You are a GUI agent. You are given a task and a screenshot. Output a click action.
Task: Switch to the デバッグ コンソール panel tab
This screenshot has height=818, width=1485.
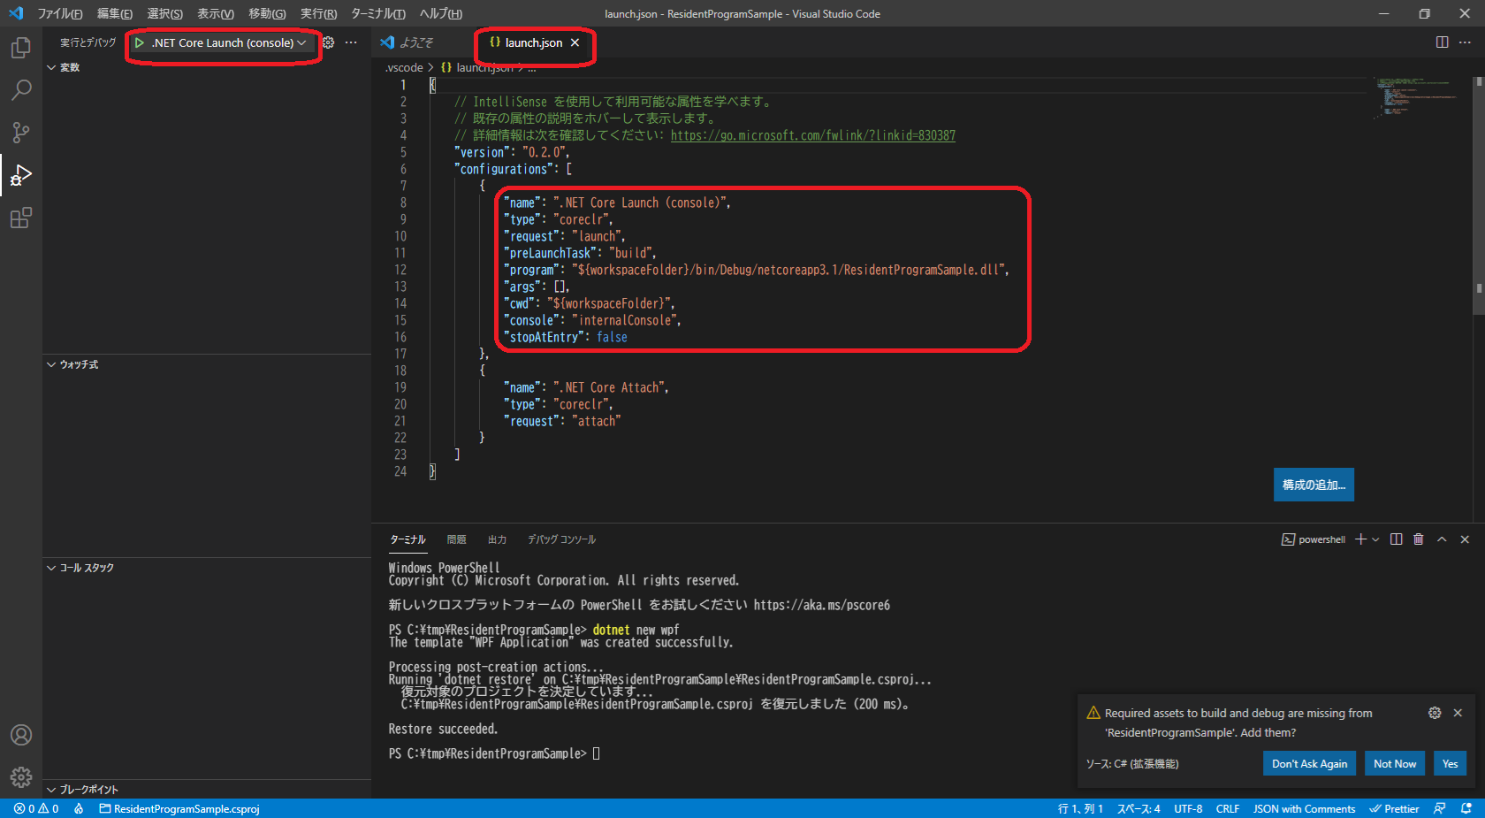pos(561,539)
